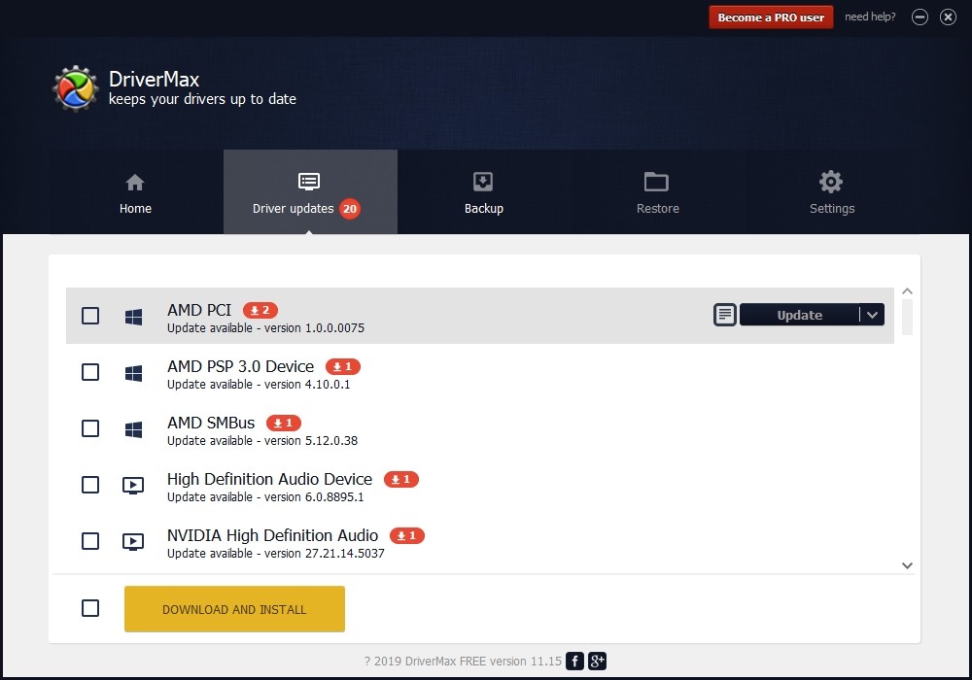Click the DriverMax logo icon
The height and width of the screenshot is (680, 972).
pos(76,88)
